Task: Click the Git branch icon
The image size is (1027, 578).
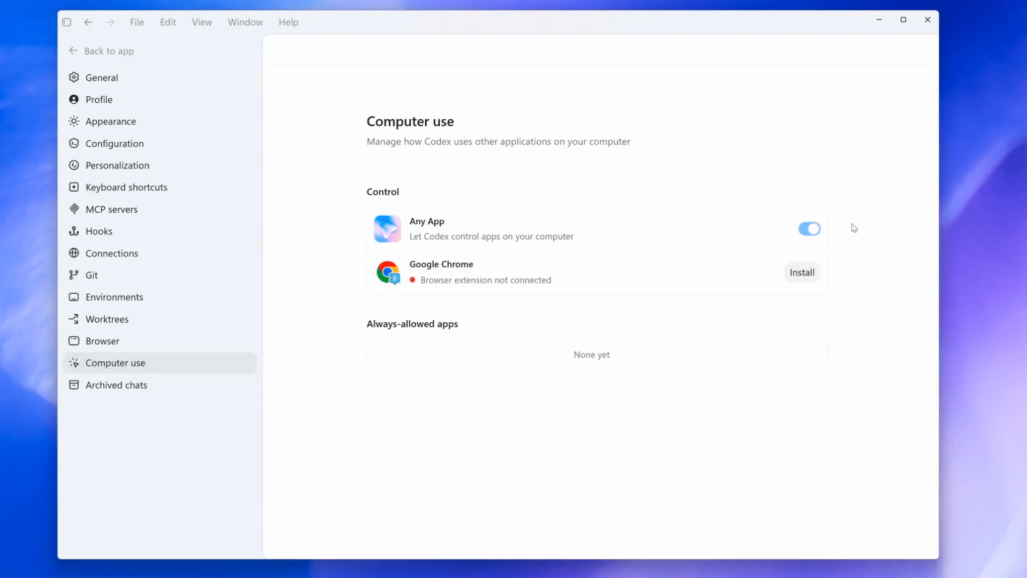Action: point(74,275)
